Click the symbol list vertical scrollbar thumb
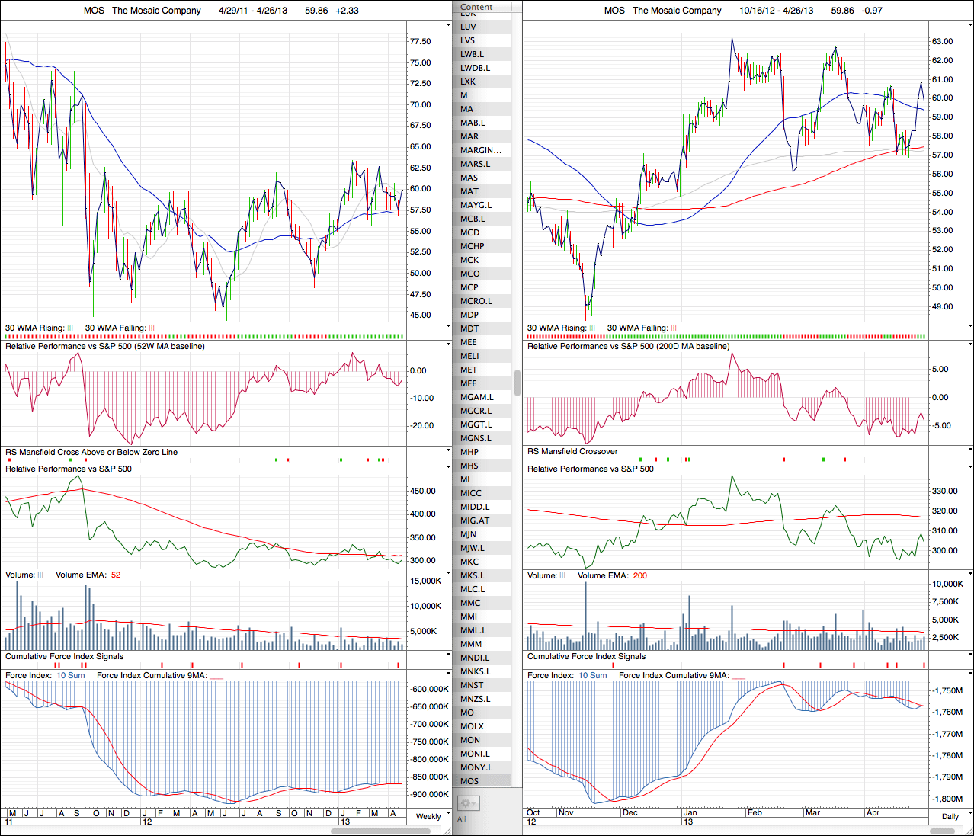Viewport: 974px width, 836px height. point(517,382)
